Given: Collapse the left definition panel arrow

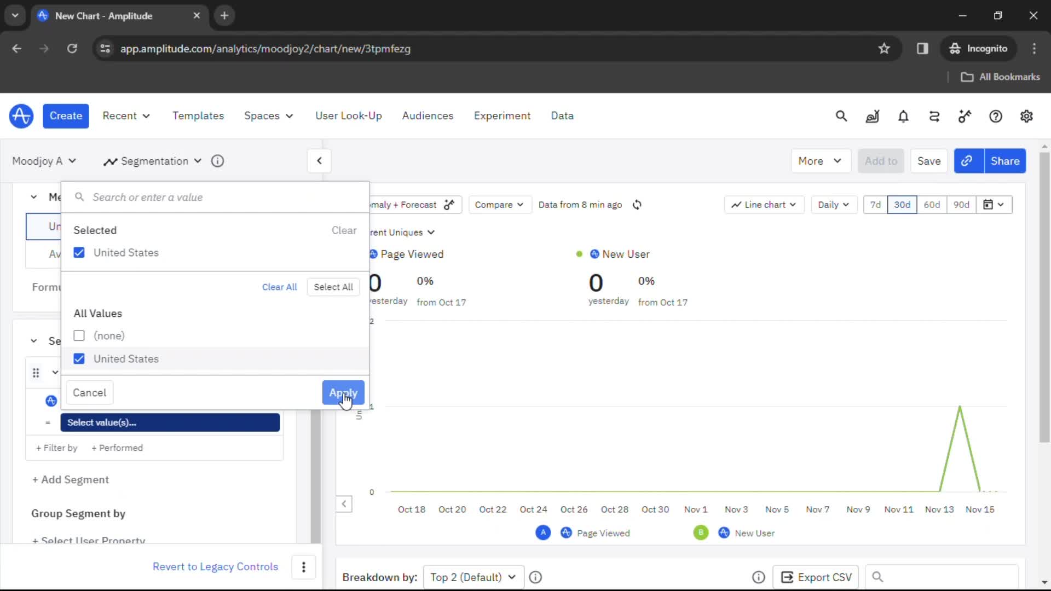Looking at the screenshot, I should pyautogui.click(x=319, y=161).
